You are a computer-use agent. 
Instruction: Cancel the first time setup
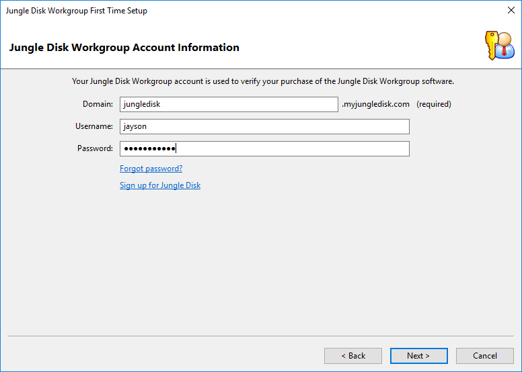(485, 356)
